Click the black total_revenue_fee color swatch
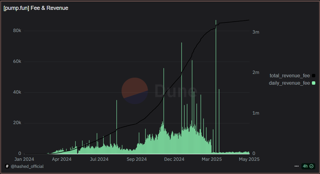The image size is (320, 174). point(314,76)
